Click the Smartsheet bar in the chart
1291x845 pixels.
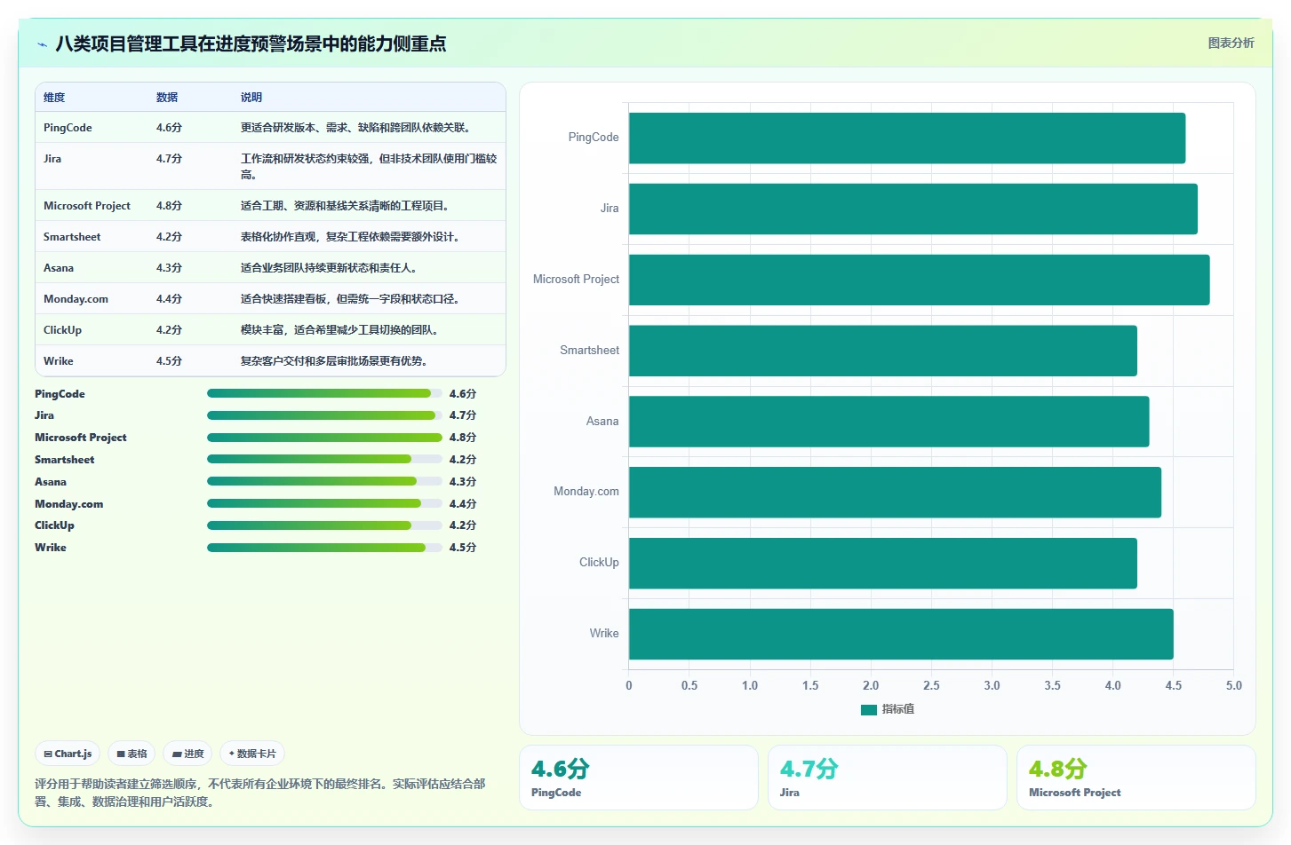pyautogui.click(x=883, y=351)
